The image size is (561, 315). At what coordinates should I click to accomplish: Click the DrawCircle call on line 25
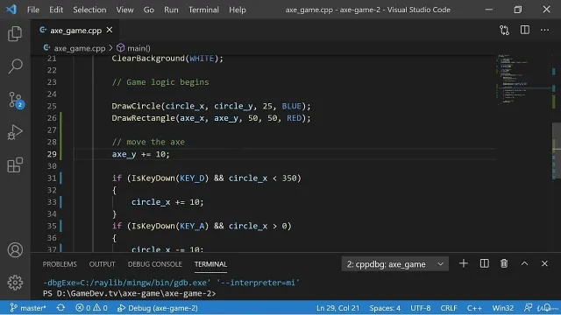(x=211, y=106)
